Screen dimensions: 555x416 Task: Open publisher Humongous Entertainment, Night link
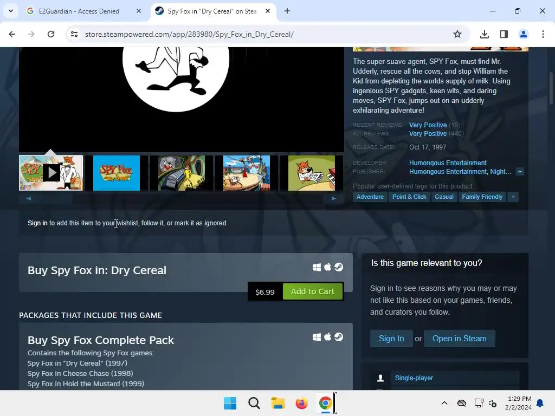pyautogui.click(x=460, y=172)
